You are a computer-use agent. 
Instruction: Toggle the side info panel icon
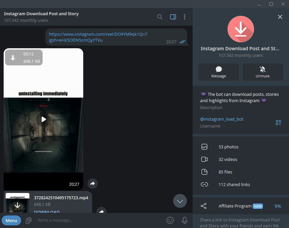tap(173, 17)
